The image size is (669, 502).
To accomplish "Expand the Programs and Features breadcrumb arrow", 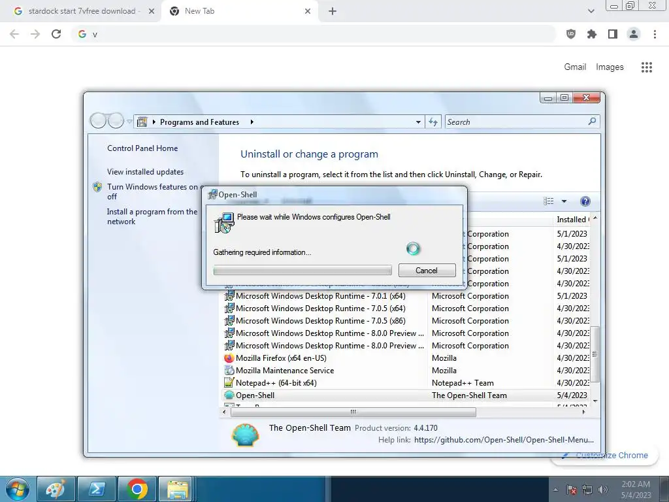I will pos(252,122).
